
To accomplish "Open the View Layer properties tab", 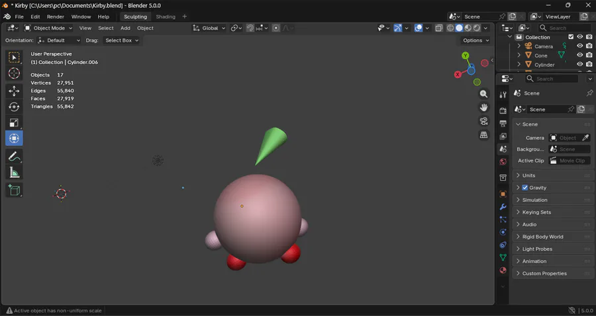I will (503, 136).
